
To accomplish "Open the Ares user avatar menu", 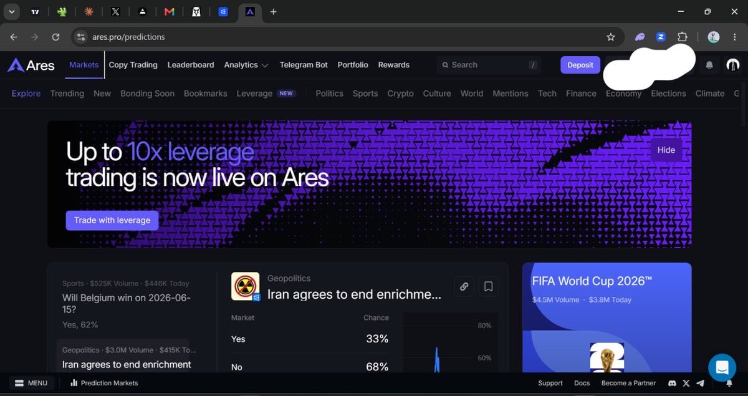I will 733,65.
